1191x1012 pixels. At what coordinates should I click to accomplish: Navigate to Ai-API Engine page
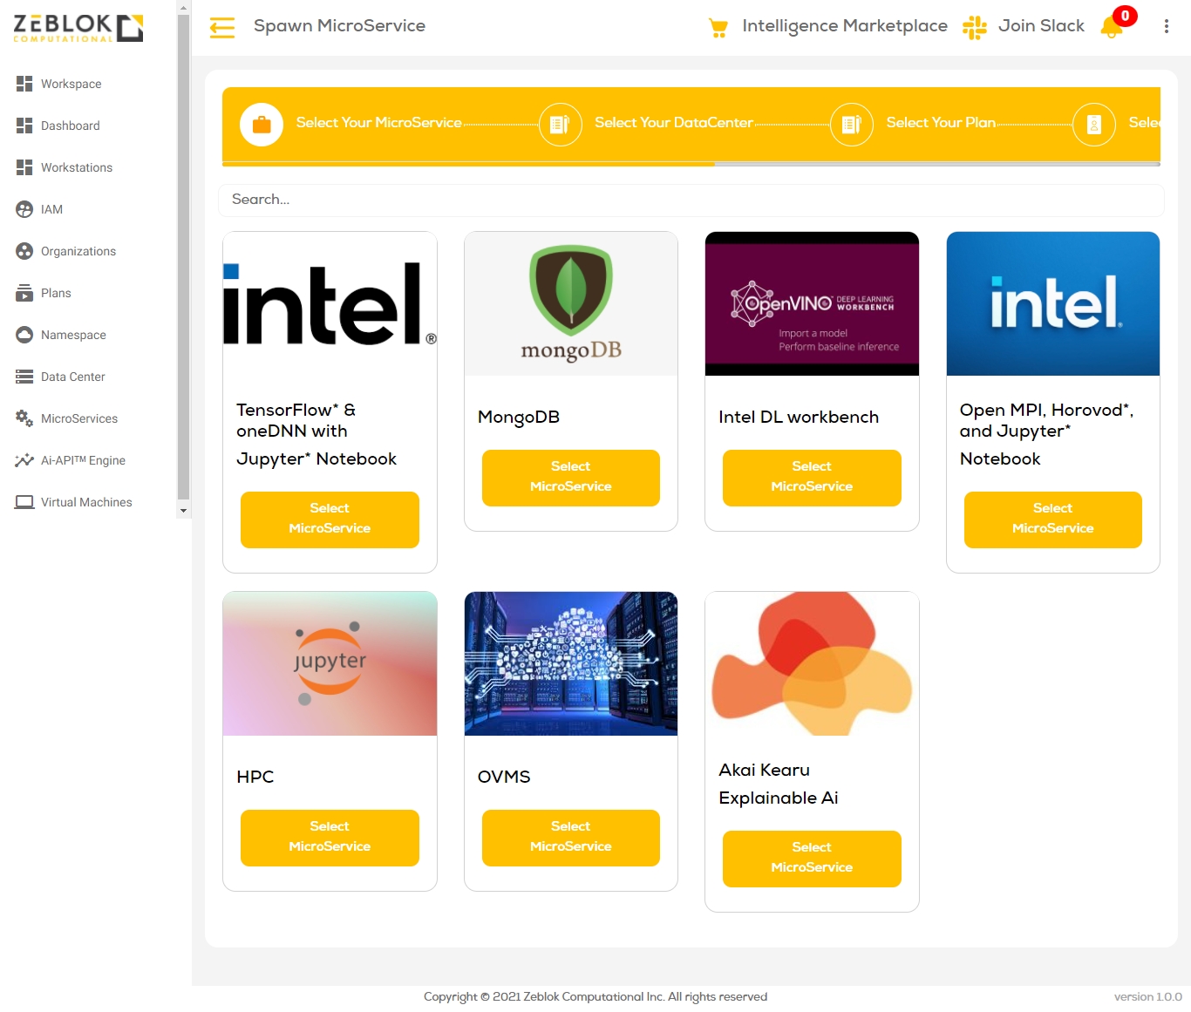pos(83,460)
